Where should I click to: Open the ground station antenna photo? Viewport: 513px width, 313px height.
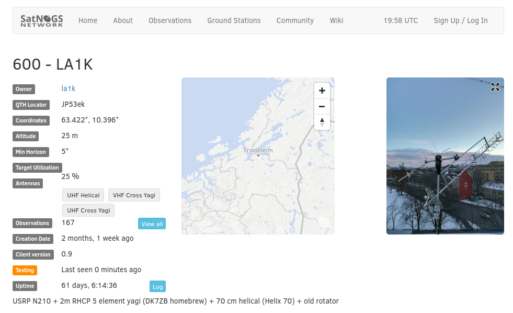coord(444,162)
